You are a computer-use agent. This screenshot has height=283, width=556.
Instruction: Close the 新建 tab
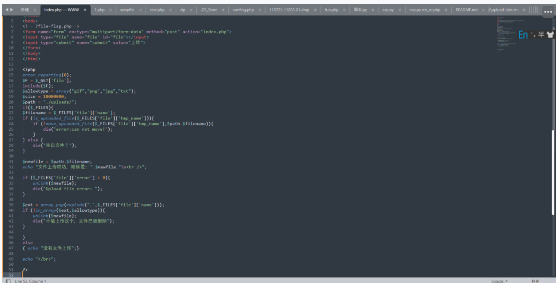35,9
